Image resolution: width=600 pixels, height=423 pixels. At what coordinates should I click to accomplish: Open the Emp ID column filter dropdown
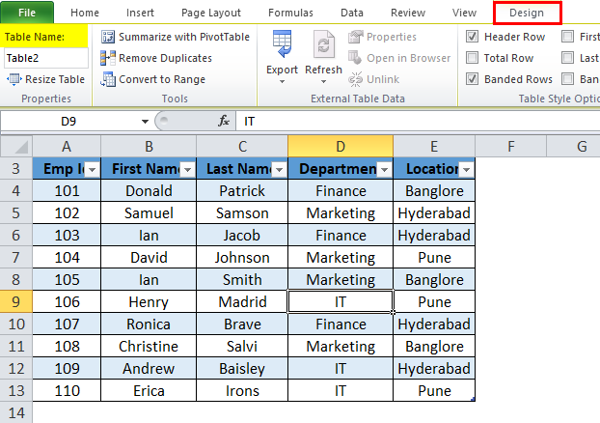pyautogui.click(x=91, y=170)
